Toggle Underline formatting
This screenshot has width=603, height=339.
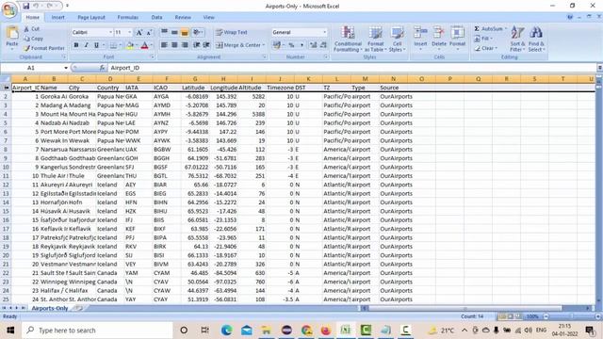tap(96, 45)
